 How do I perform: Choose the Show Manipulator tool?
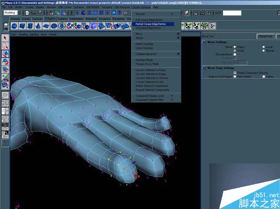click(x=5, y=77)
